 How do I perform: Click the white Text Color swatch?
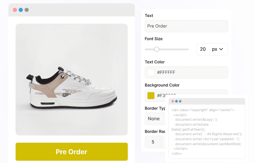tap(151, 72)
